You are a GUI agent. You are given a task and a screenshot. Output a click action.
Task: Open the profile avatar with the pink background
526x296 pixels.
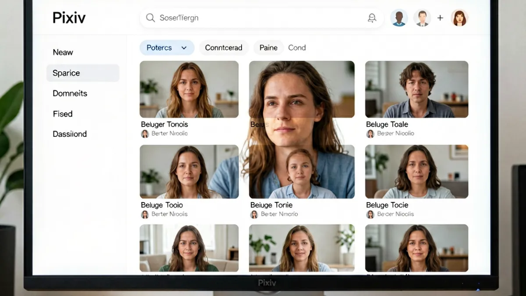click(459, 18)
